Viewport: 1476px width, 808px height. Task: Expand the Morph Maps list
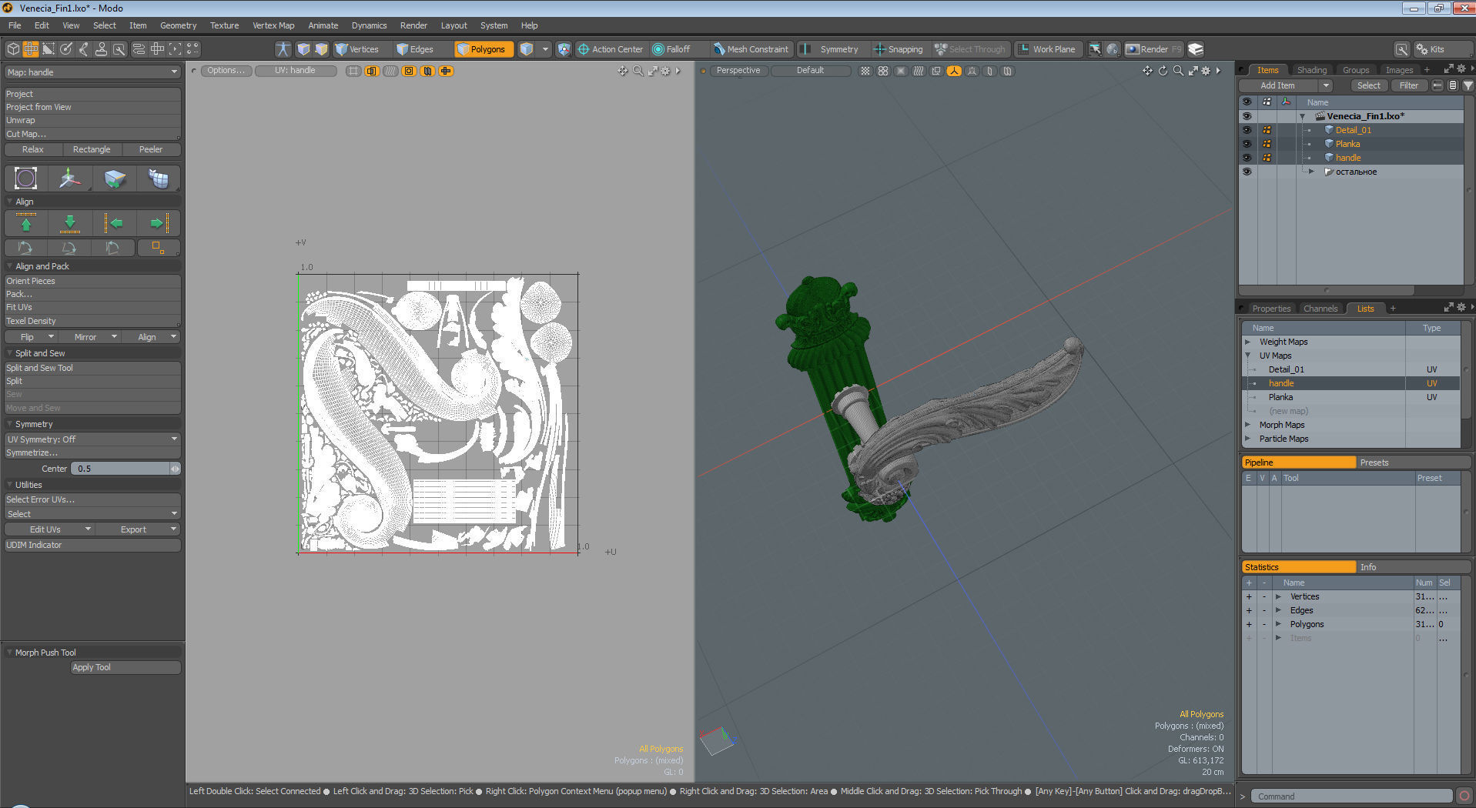click(x=1248, y=425)
